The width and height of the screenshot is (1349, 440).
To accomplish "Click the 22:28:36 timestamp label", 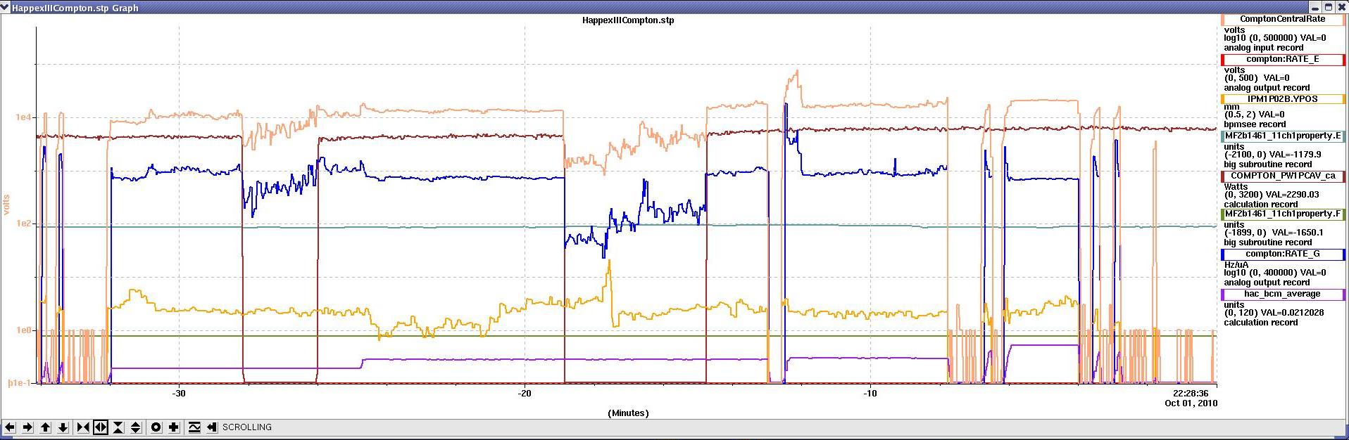I will point(1191,394).
